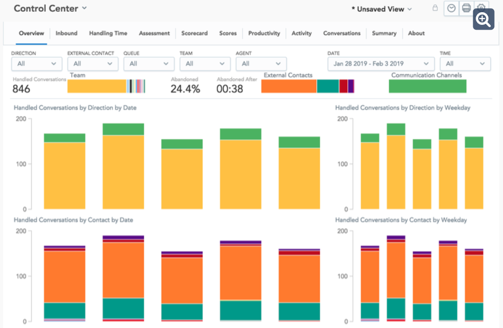503x328 pixels.
Task: Open the Unsaved View dropdown
Action: point(382,9)
